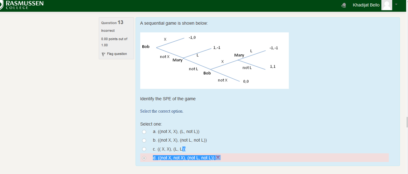Choose radio option c ((X, X), (L, L))

(x=144, y=149)
